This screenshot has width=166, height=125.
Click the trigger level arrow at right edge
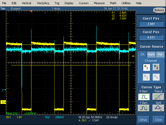tap(134, 56)
